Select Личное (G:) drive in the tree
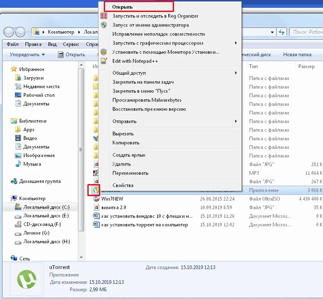 click(36, 233)
